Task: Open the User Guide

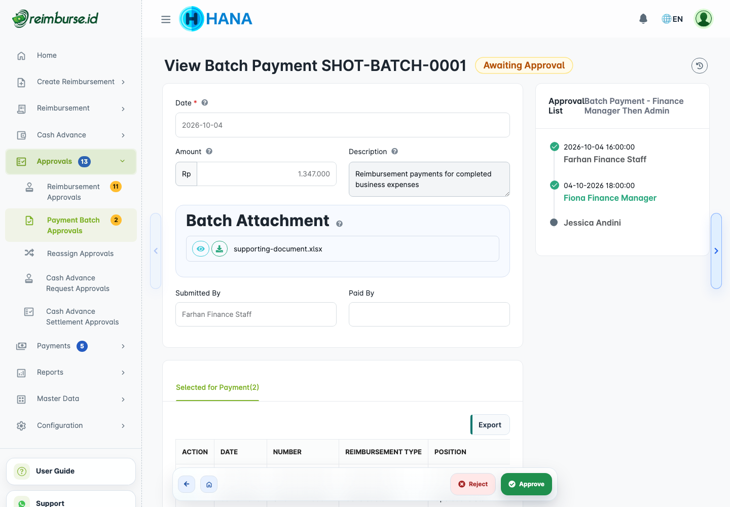Action: coord(71,471)
